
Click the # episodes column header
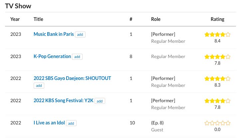point(131,19)
